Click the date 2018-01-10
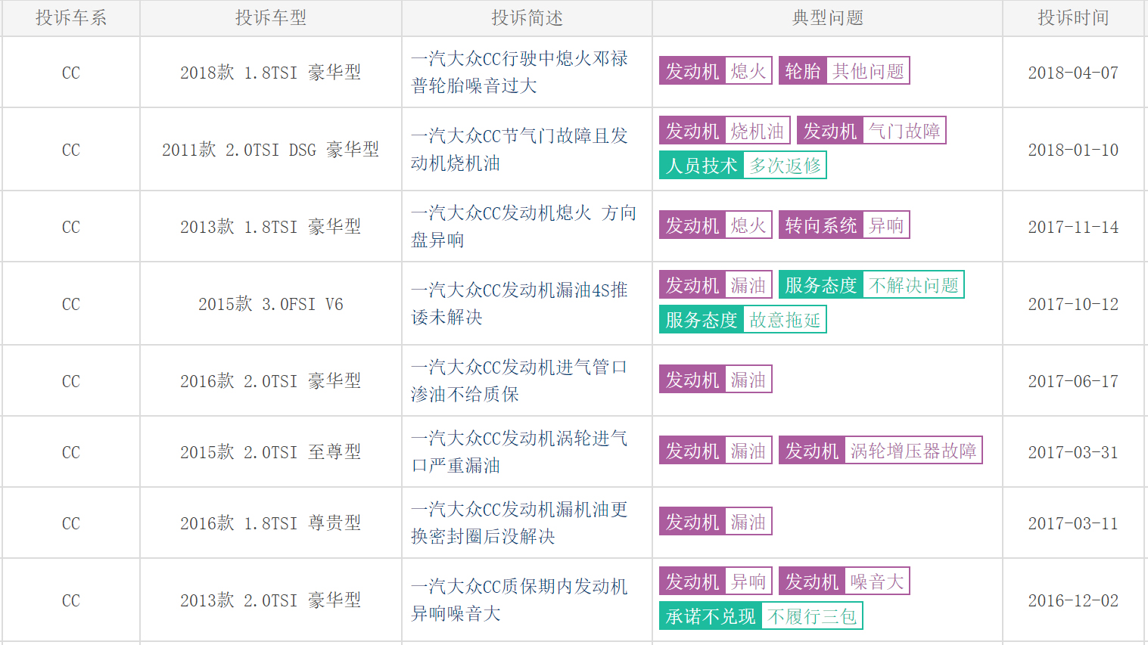This screenshot has width=1148, height=645. click(1073, 150)
